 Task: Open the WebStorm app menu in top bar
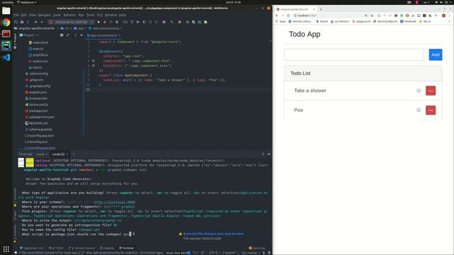(27, 2)
